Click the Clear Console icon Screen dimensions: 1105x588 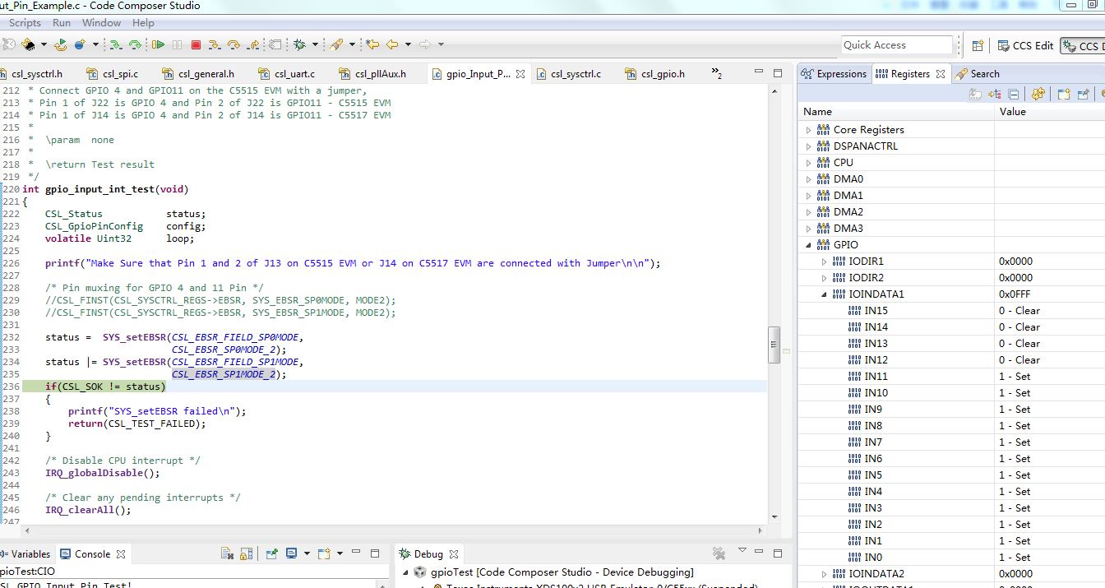[x=227, y=553]
